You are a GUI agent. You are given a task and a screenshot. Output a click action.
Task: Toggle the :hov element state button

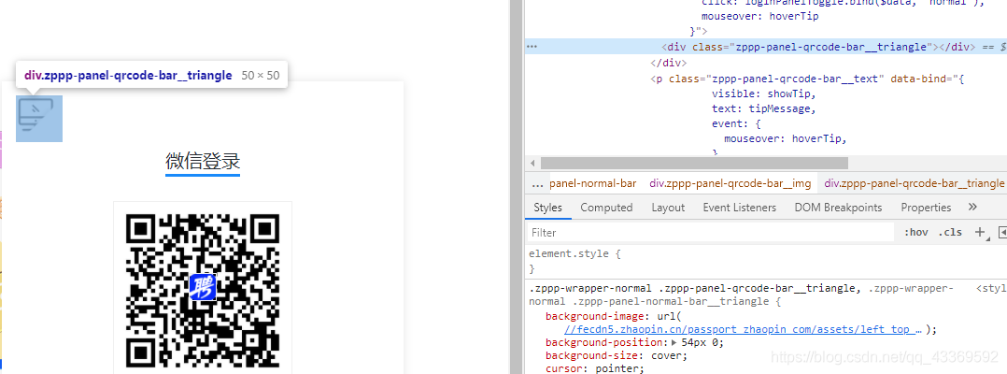click(915, 232)
